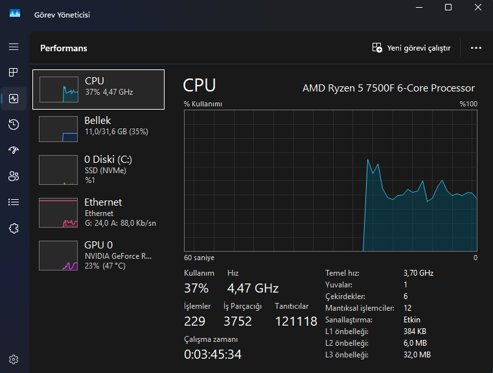This screenshot has height=373, width=493.
Task: Open the three-dot more options menu
Action: (x=476, y=48)
